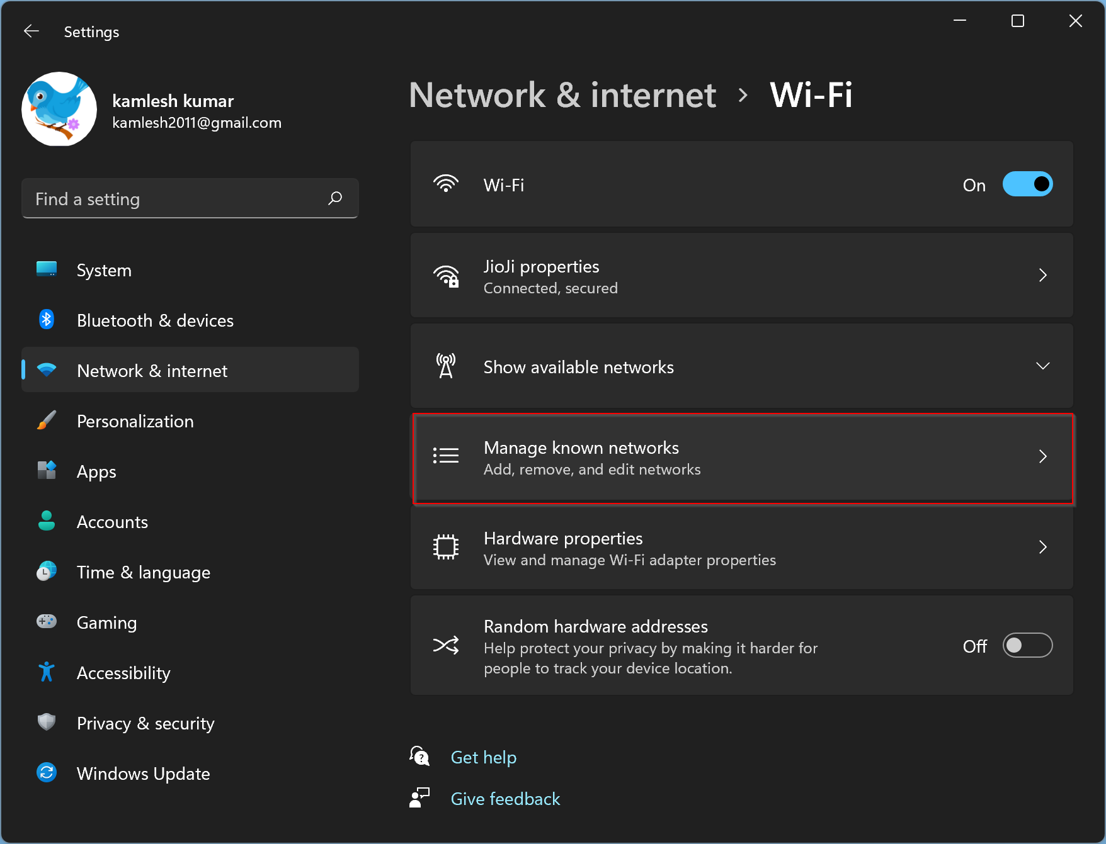Click Manage known networks title
This screenshot has width=1106, height=844.
coord(581,447)
